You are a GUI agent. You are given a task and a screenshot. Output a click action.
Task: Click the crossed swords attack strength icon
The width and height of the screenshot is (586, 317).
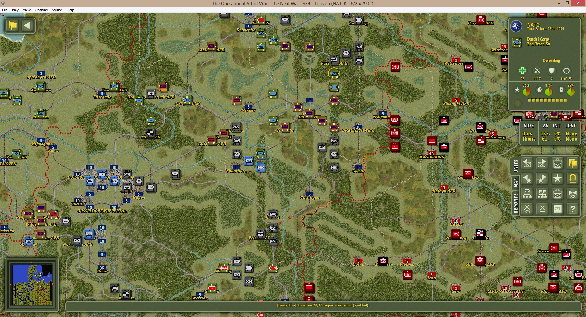tap(537, 71)
